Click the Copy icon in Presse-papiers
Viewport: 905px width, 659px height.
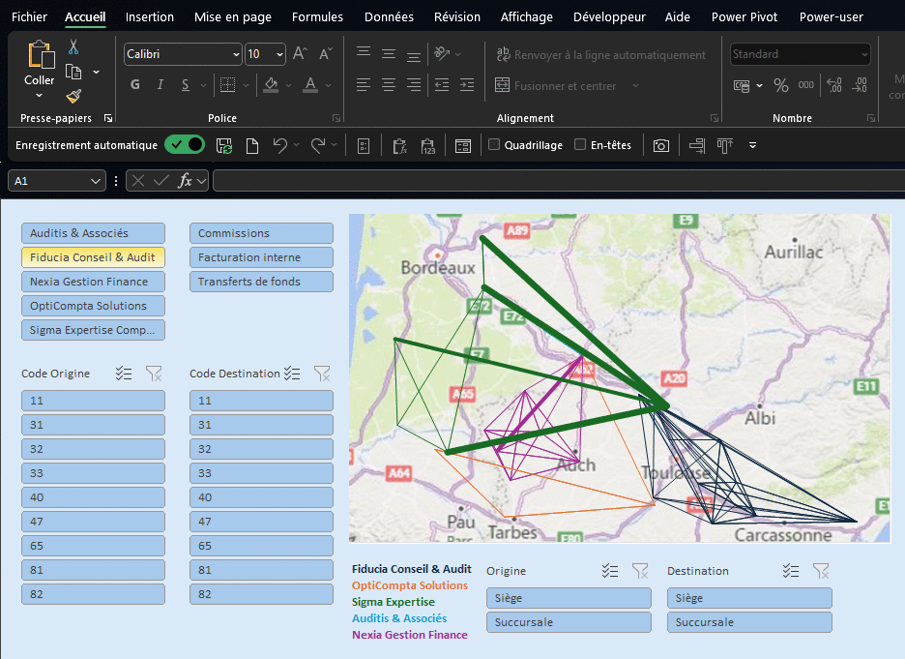click(73, 72)
